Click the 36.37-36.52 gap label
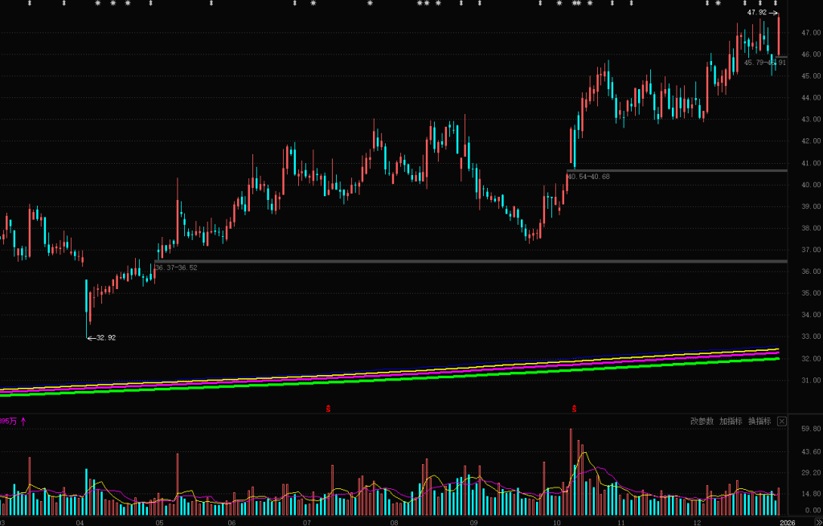The height and width of the screenshot is (526, 823). 176,267
